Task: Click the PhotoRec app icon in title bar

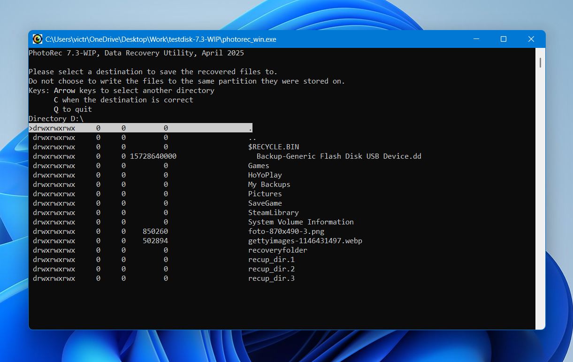Action: point(38,39)
